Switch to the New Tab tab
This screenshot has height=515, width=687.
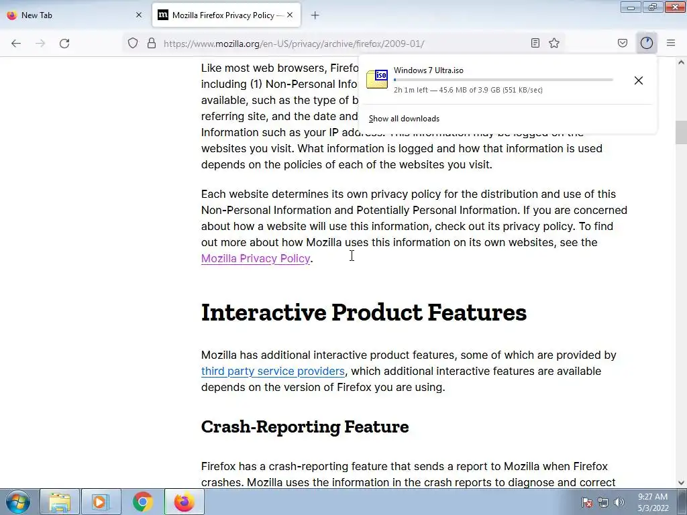[x=74, y=15]
